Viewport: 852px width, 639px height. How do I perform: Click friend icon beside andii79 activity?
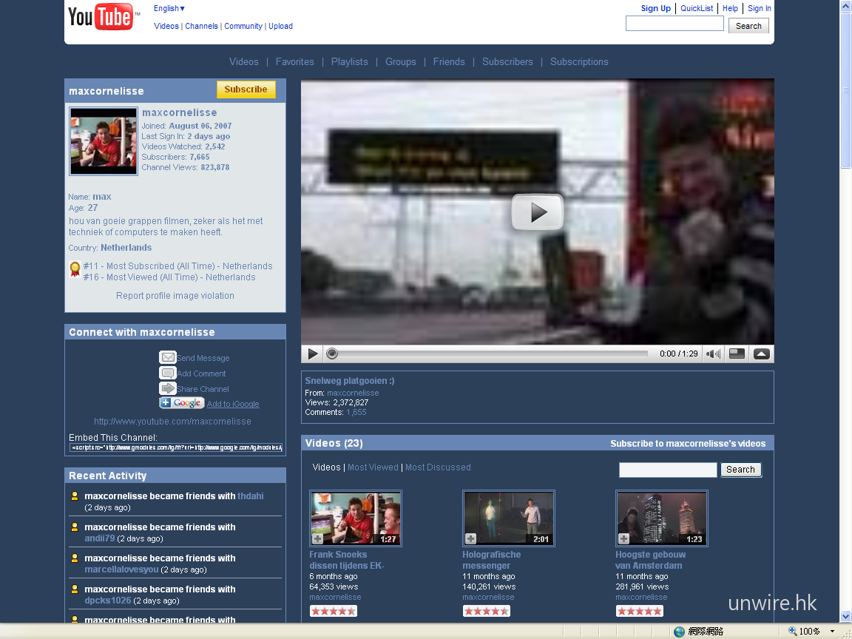pyautogui.click(x=75, y=527)
